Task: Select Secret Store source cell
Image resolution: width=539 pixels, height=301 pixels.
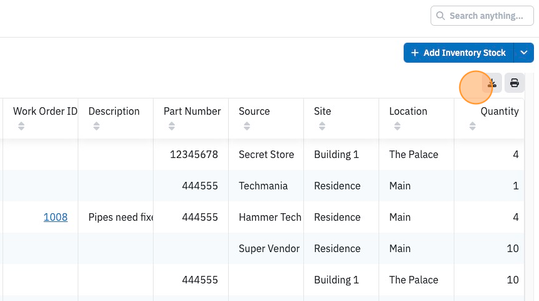Action: [x=266, y=154]
